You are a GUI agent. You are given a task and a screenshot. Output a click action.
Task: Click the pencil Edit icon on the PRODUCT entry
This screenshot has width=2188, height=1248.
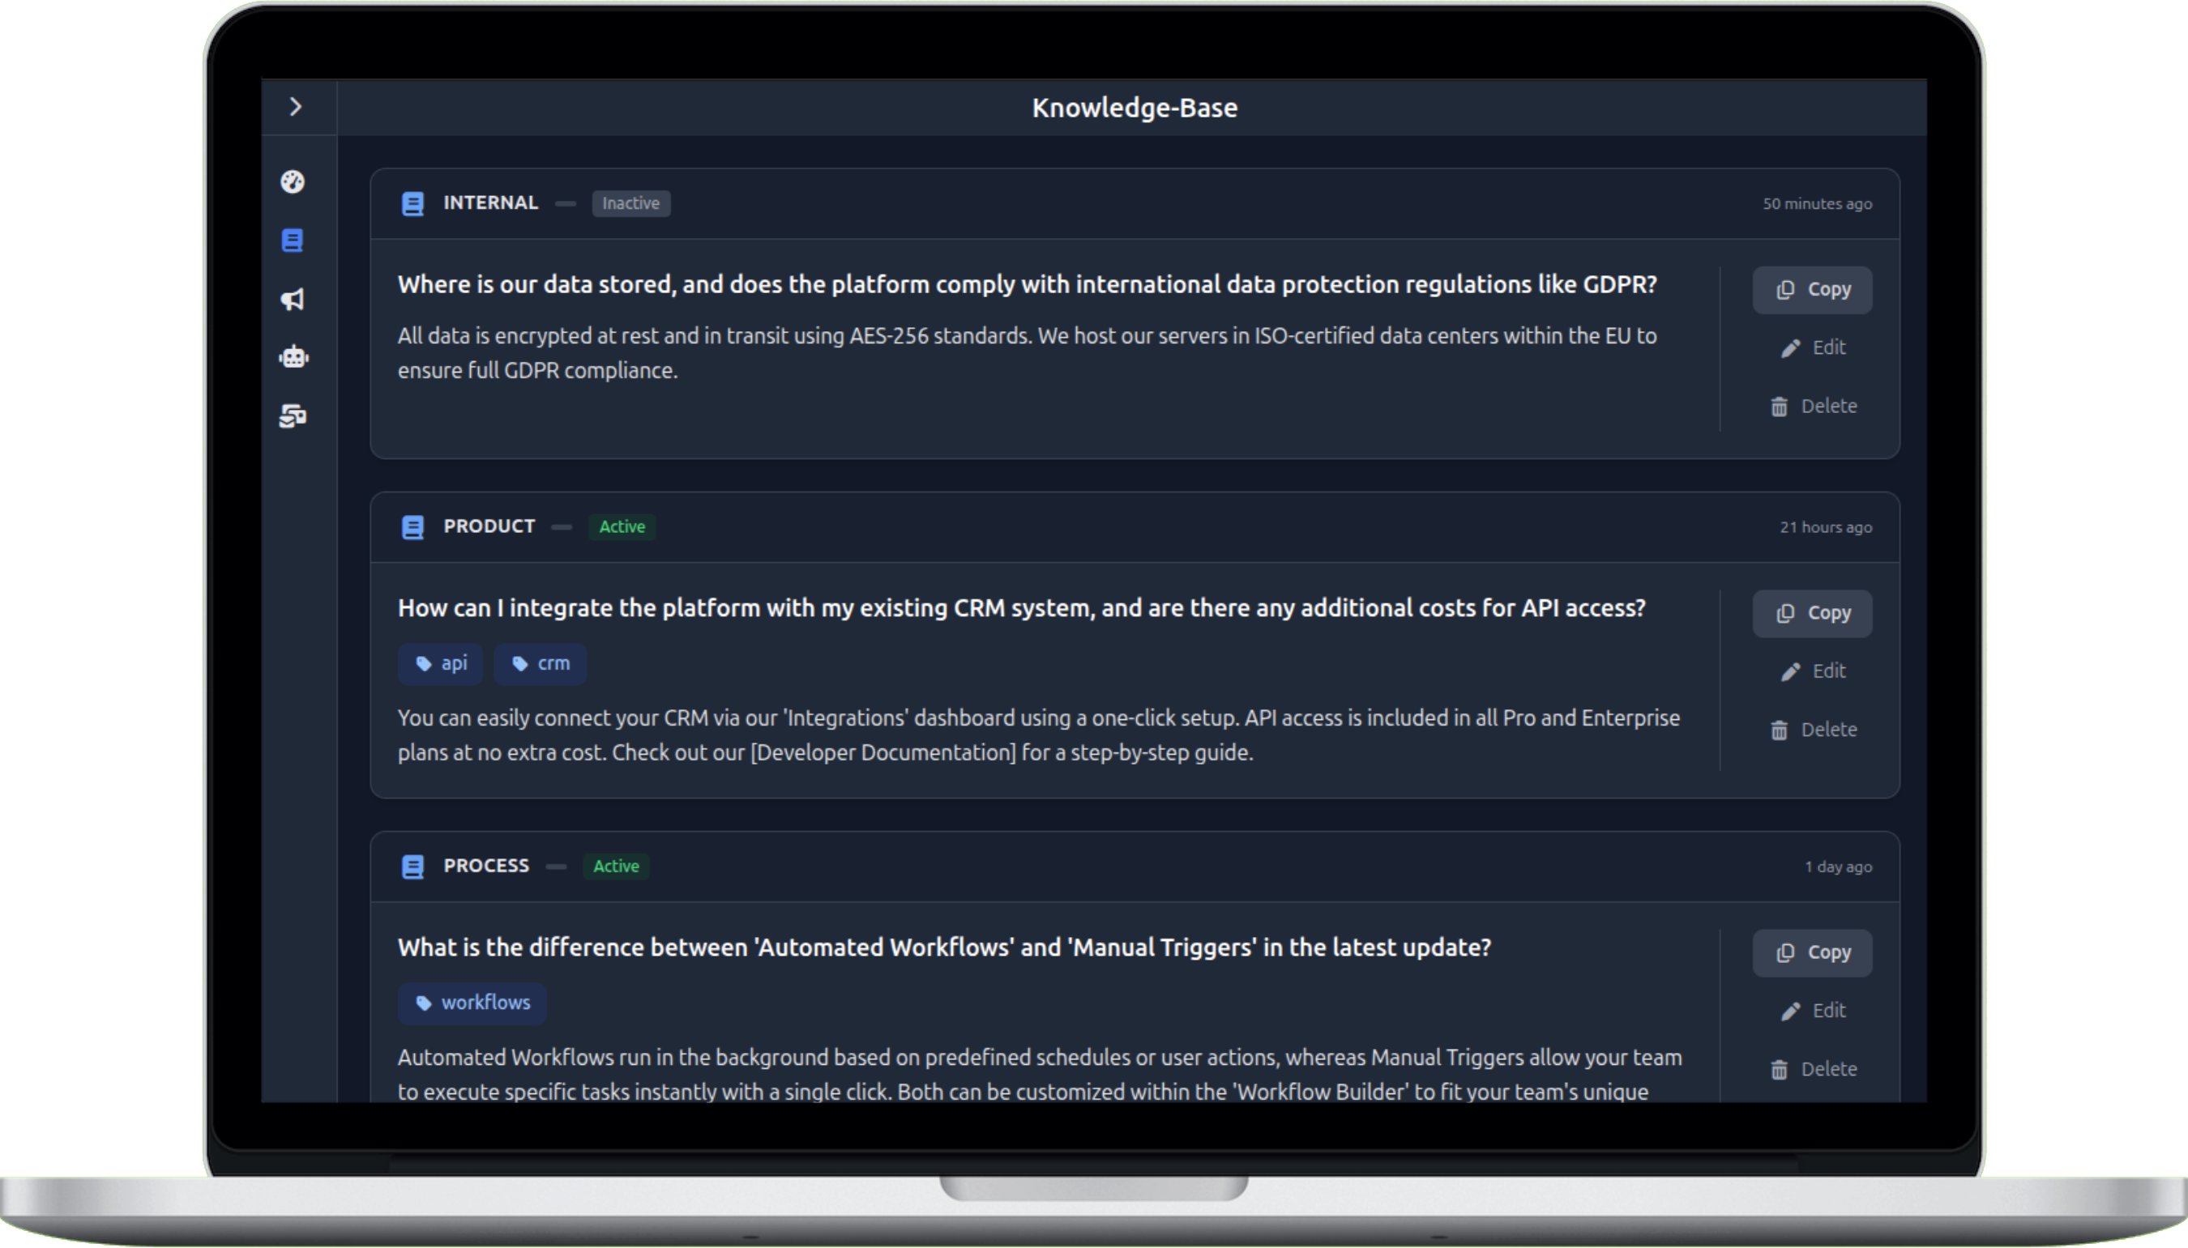1791,671
